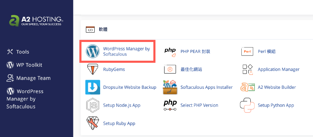
Task: Open Softaculous Apps Installer link
Action: [x=207, y=87]
